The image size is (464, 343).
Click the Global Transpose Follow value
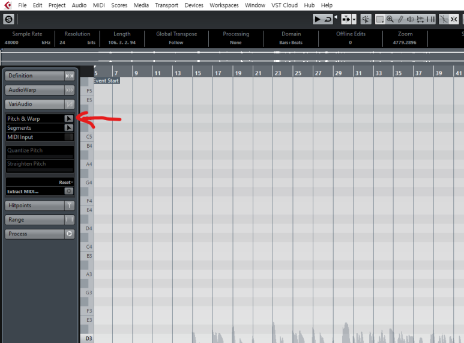tap(176, 43)
